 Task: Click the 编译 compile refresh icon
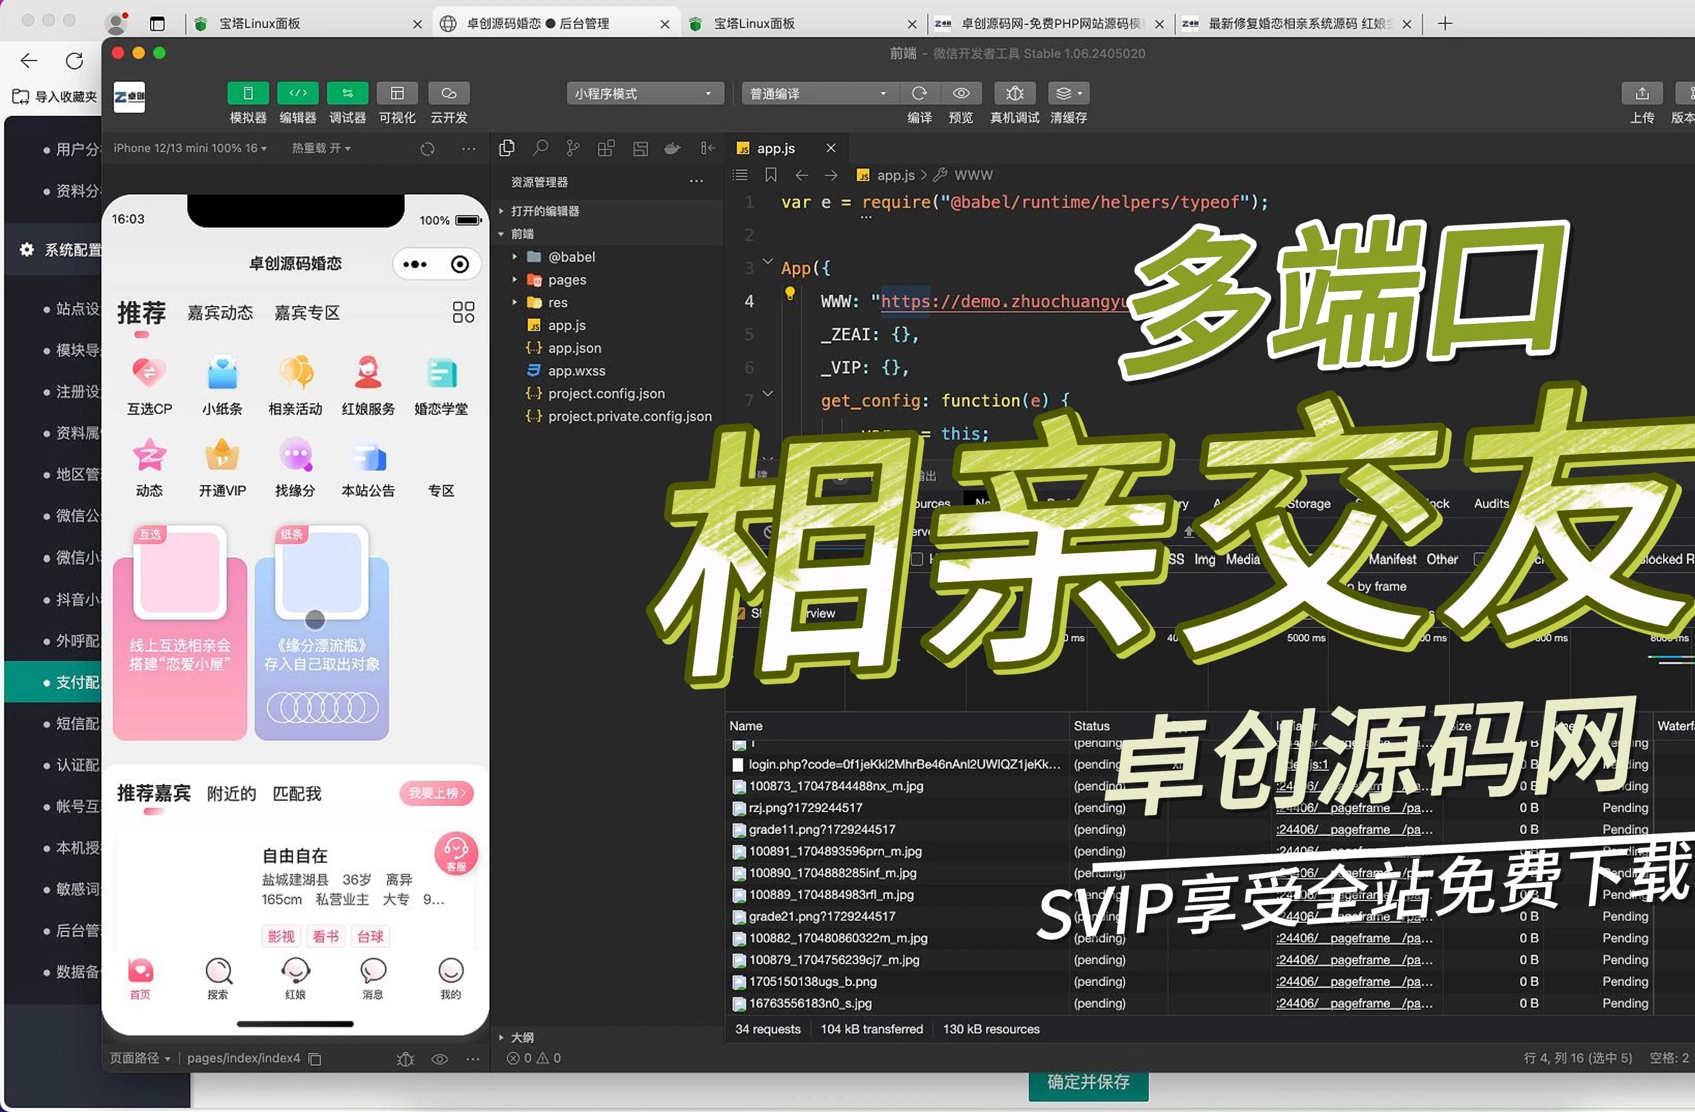pos(919,93)
